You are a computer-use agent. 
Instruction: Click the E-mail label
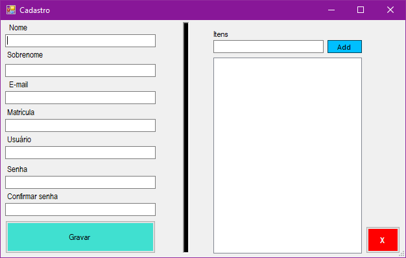(19, 85)
